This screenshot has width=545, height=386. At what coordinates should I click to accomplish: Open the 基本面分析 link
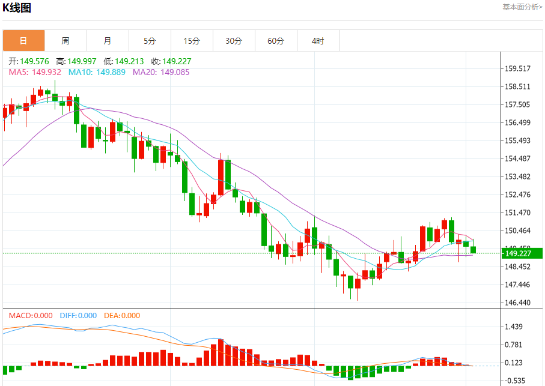tap(522, 7)
